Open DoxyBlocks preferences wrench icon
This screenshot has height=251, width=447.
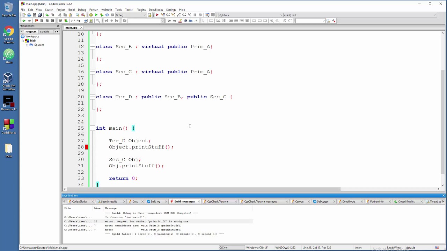point(98,21)
